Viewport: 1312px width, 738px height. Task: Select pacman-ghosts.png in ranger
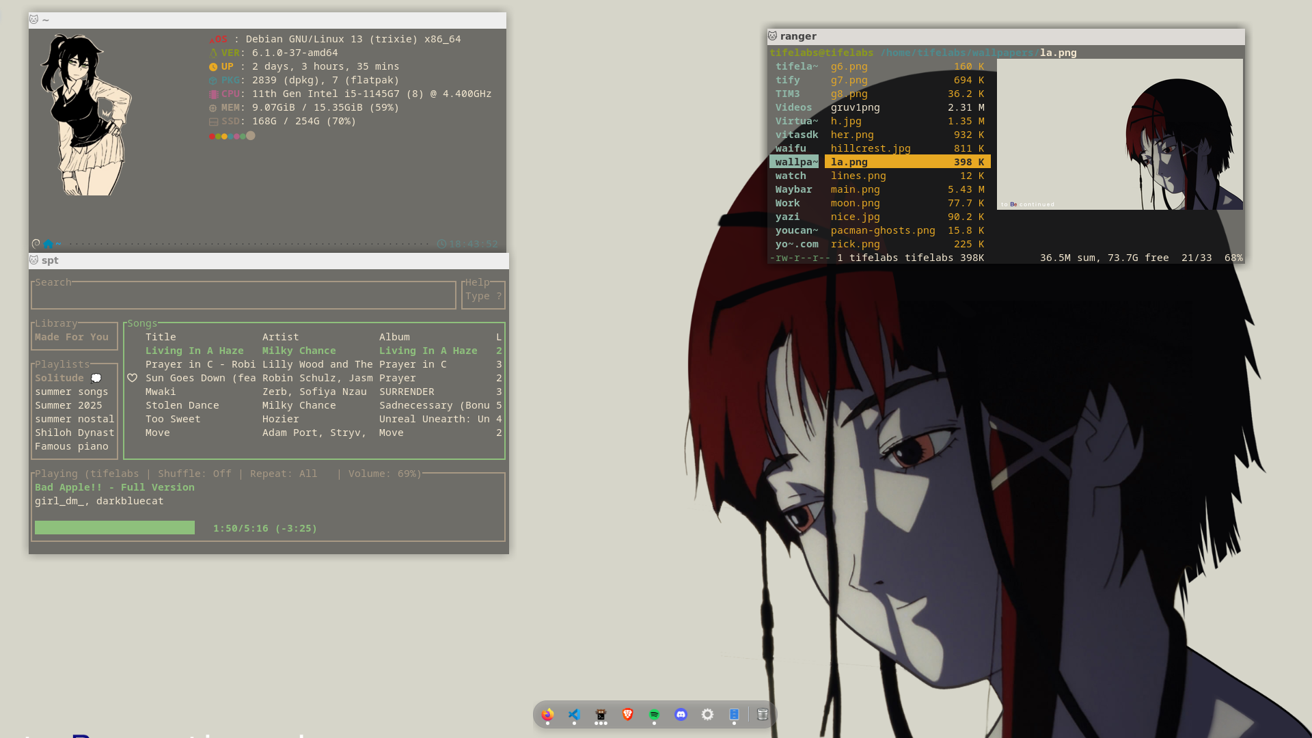(x=907, y=230)
